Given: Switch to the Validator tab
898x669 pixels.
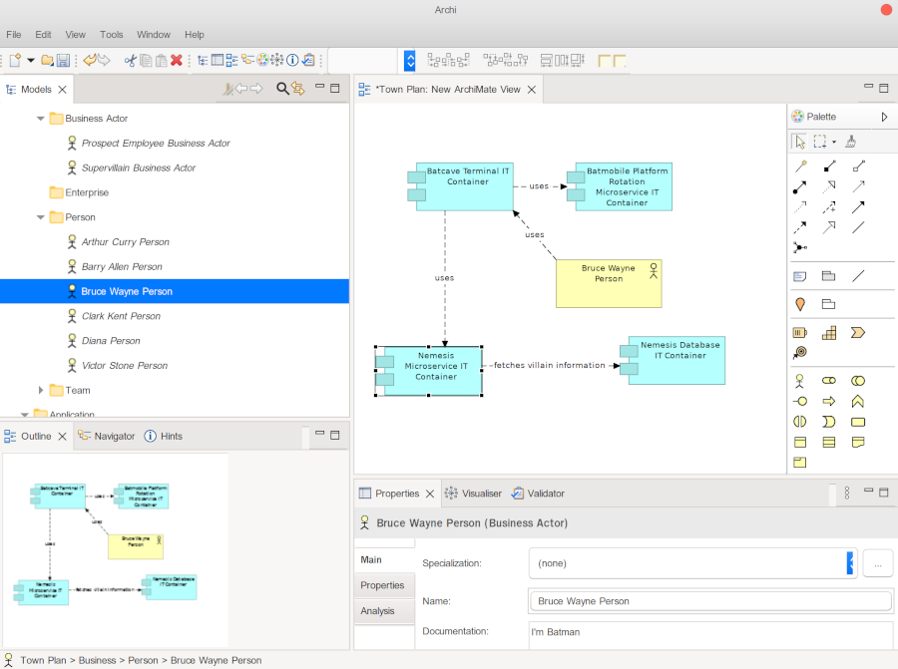Looking at the screenshot, I should [x=539, y=494].
